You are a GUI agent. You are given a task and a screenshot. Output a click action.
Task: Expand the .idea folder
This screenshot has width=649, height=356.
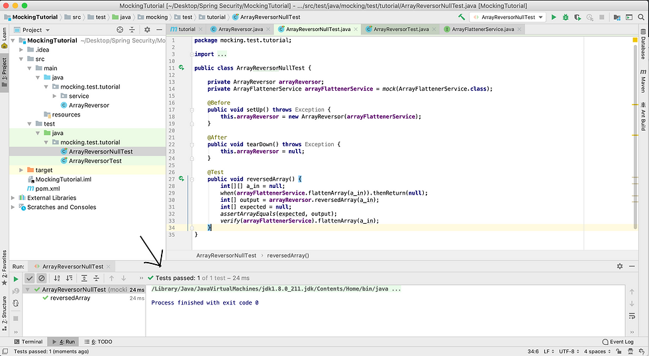tap(21, 50)
